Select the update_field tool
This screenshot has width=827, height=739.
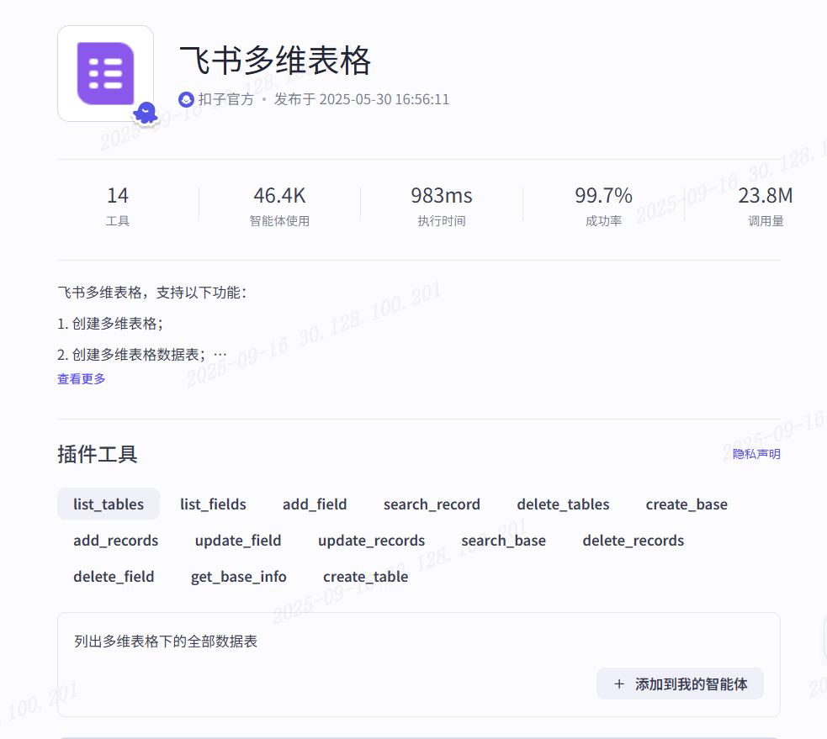238,541
